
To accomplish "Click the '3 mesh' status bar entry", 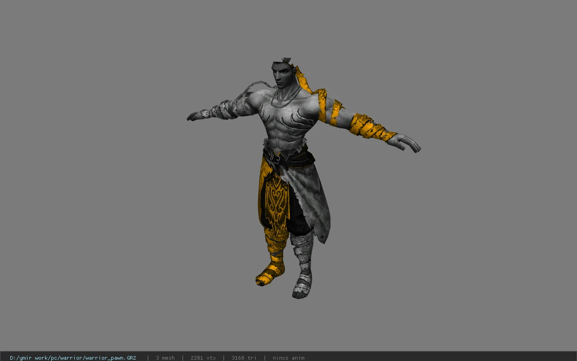I will point(165,358).
